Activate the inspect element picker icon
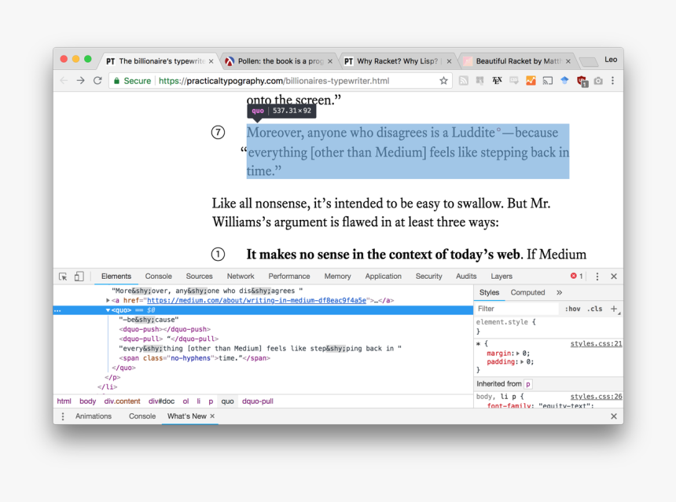 (x=63, y=277)
